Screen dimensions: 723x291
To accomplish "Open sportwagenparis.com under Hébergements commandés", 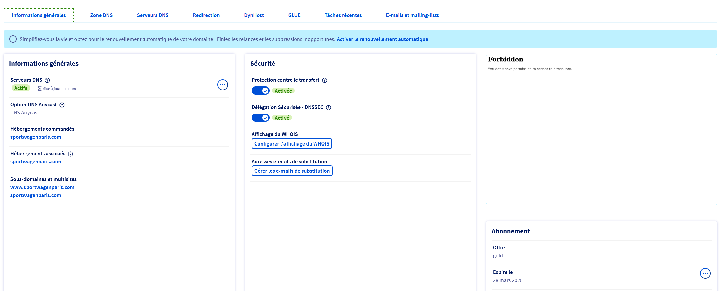I will (36, 137).
